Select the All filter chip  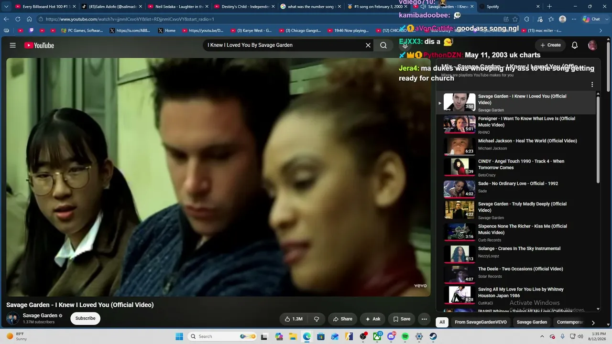[442, 322]
